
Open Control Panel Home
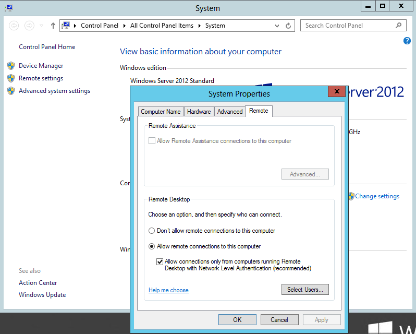point(47,47)
